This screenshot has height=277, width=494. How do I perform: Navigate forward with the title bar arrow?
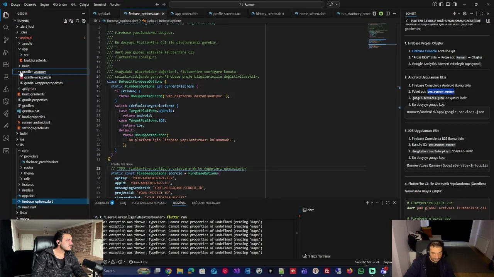pyautogui.click(x=164, y=5)
